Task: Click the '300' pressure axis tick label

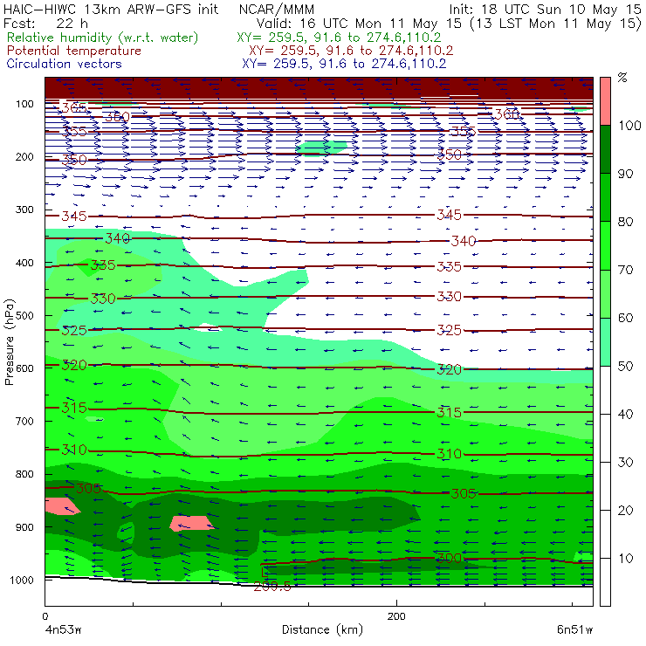Action: click(24, 210)
